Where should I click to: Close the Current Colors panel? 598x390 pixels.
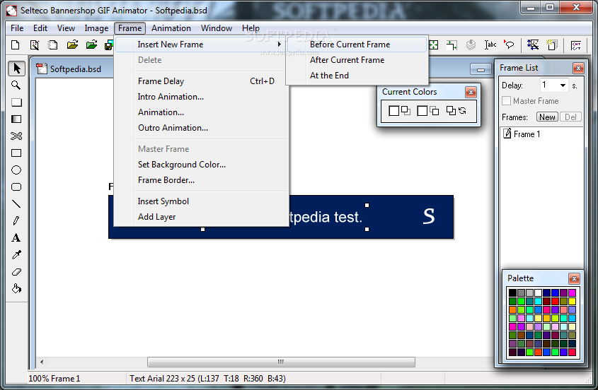tap(471, 92)
